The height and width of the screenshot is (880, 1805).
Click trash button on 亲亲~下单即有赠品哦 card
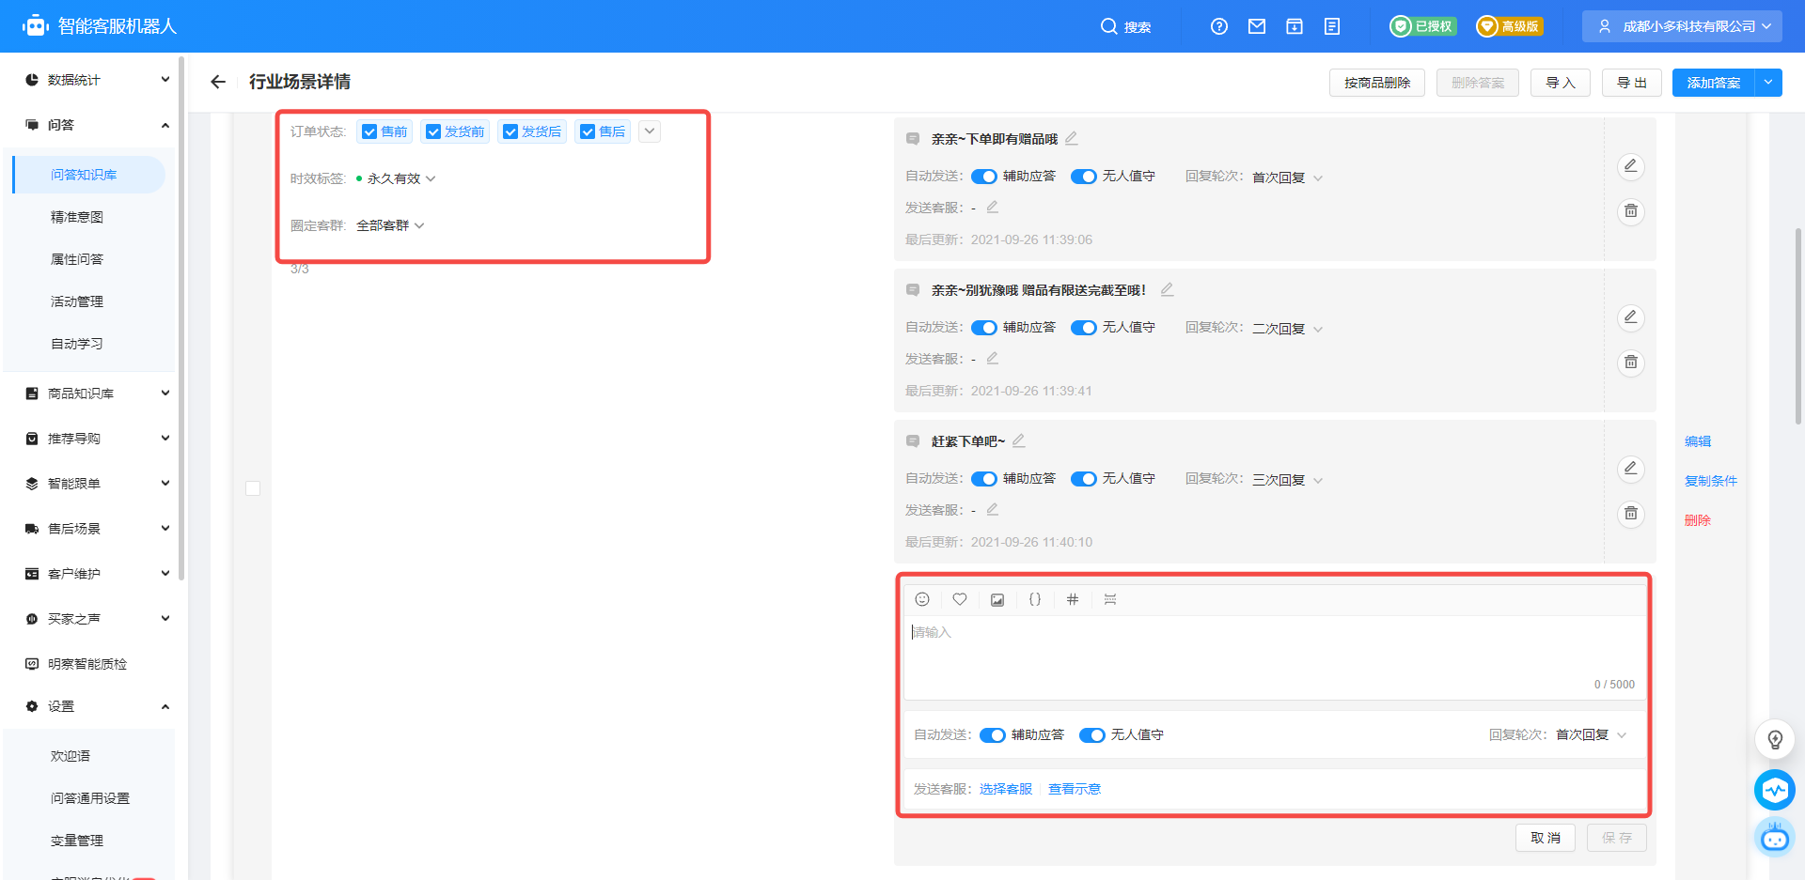(1631, 211)
